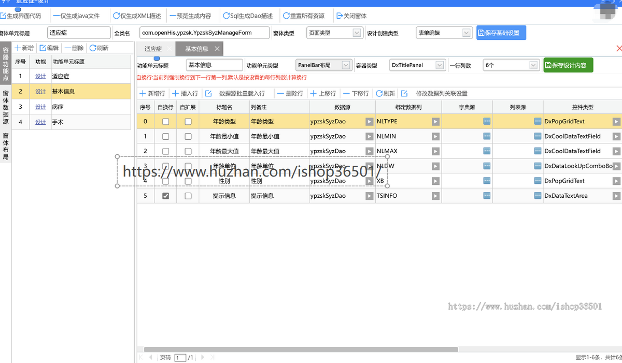The image size is (622, 363).
Task: Click 删除 in left panel toolbar
Action: tap(74, 48)
